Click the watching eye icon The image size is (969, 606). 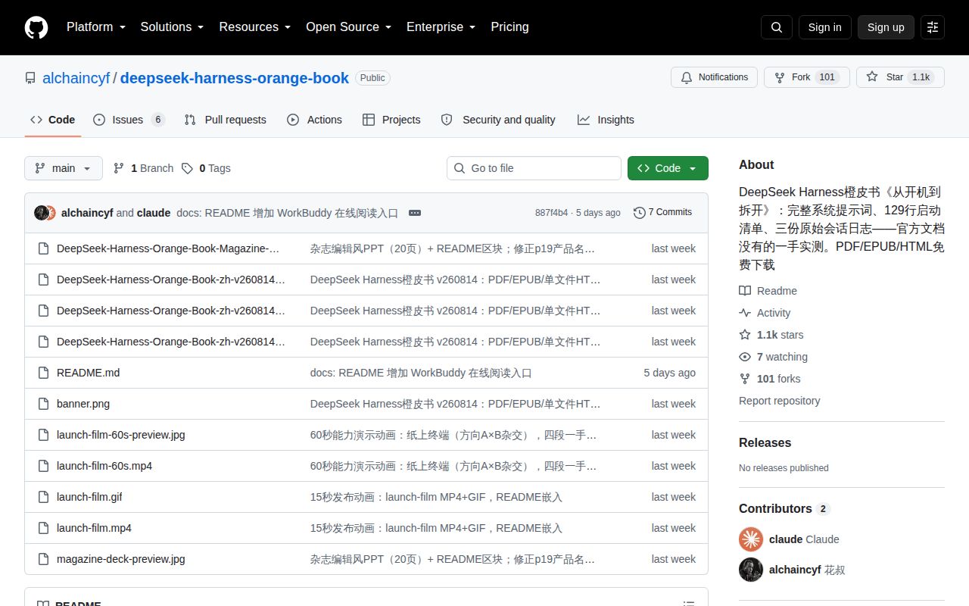click(745, 357)
